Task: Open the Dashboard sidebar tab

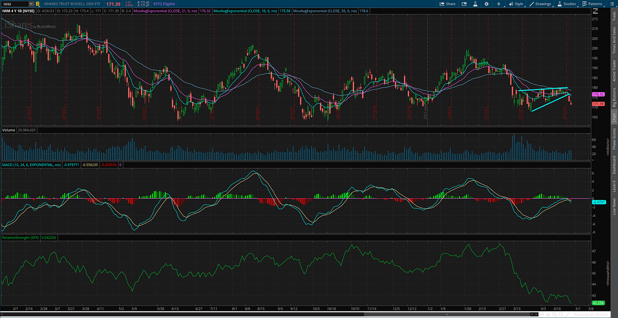Action: [x=614, y=165]
